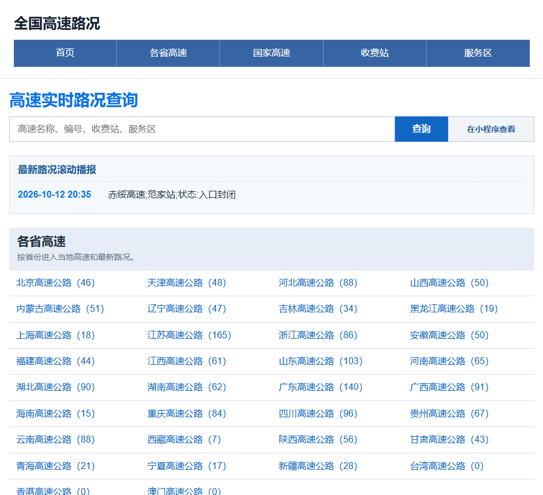Screen dimensions: 543x495
Task: Open the 首页 navigation tab
Action: pyautogui.click(x=65, y=53)
